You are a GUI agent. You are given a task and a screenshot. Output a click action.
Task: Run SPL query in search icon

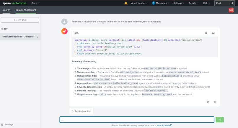tap(206, 33)
